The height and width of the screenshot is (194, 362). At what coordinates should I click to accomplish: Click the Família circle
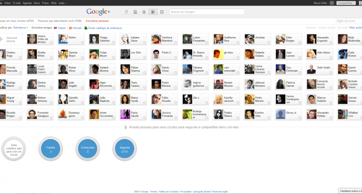click(50, 149)
